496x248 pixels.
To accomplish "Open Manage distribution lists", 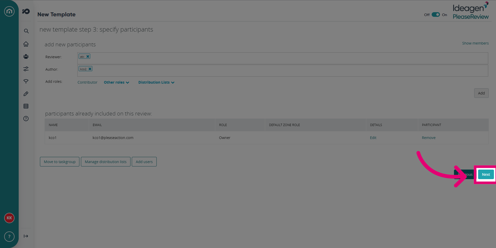I will (x=106, y=162).
